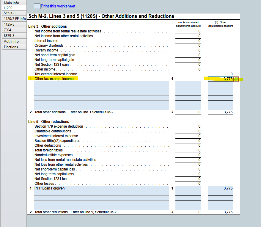This screenshot has height=227, width=261.
Task: Click the Net income from rental real estate amount
Action: [188, 31]
